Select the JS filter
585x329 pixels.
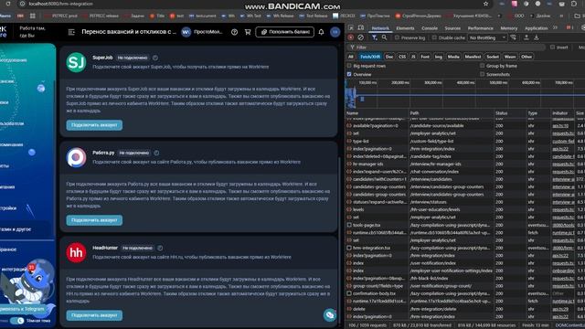413,57
